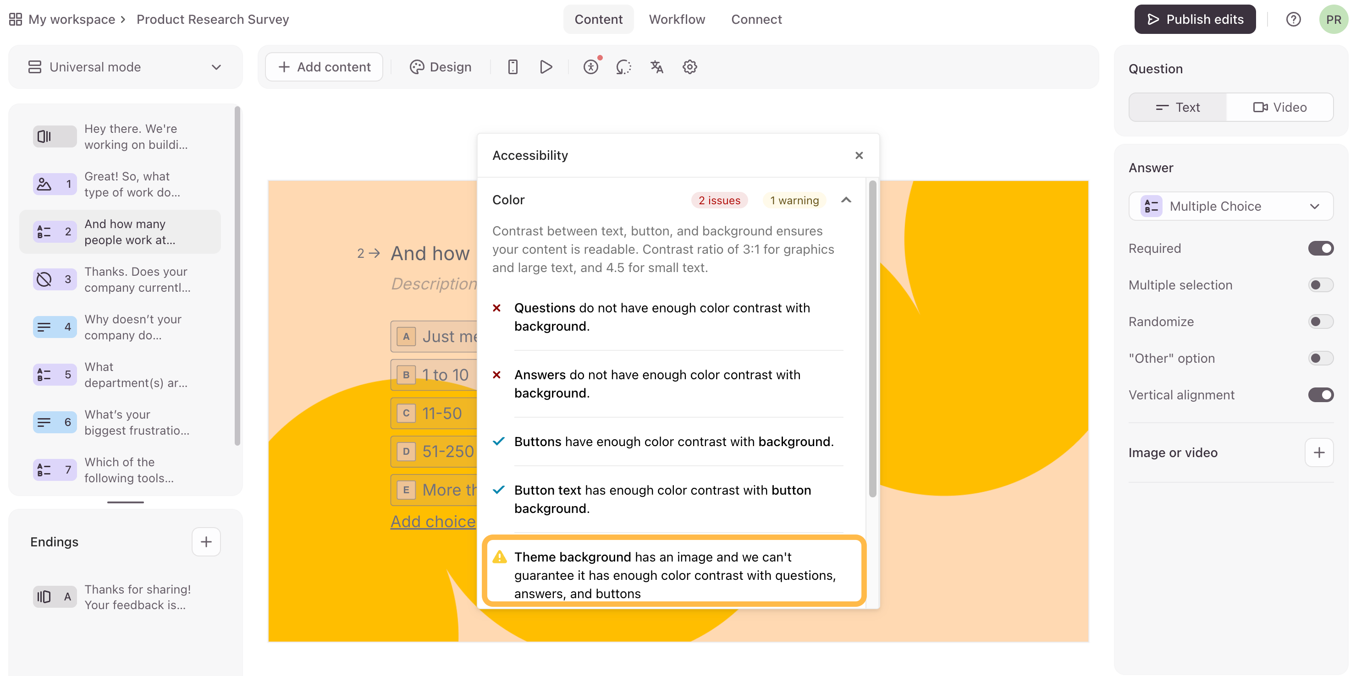Image resolution: width=1356 pixels, height=676 pixels.
Task: Click Publish edits button
Action: [1194, 19]
